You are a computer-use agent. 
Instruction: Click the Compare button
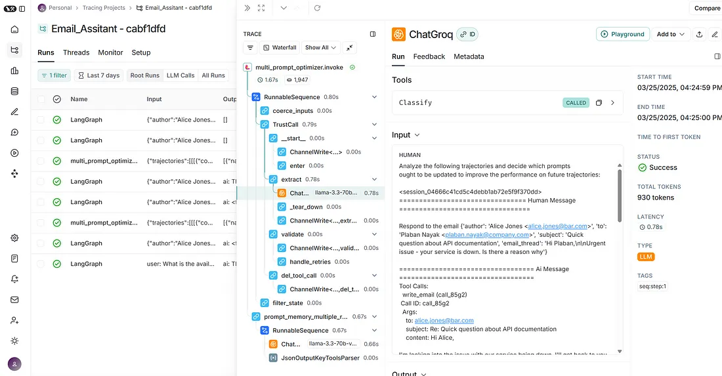pos(706,8)
